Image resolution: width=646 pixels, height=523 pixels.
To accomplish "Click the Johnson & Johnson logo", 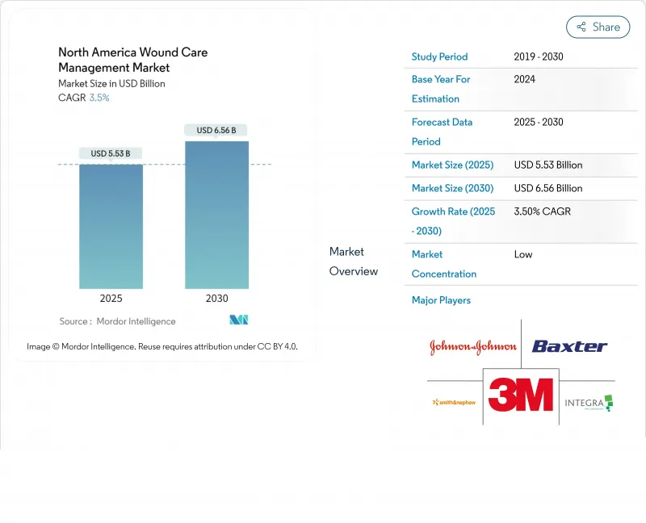I will 472,347.
